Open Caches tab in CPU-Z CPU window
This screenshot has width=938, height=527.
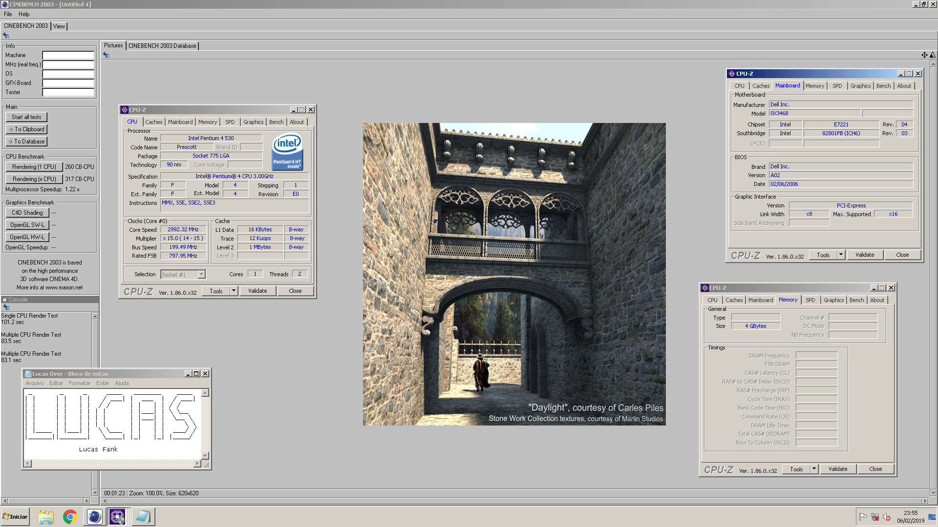tap(153, 122)
